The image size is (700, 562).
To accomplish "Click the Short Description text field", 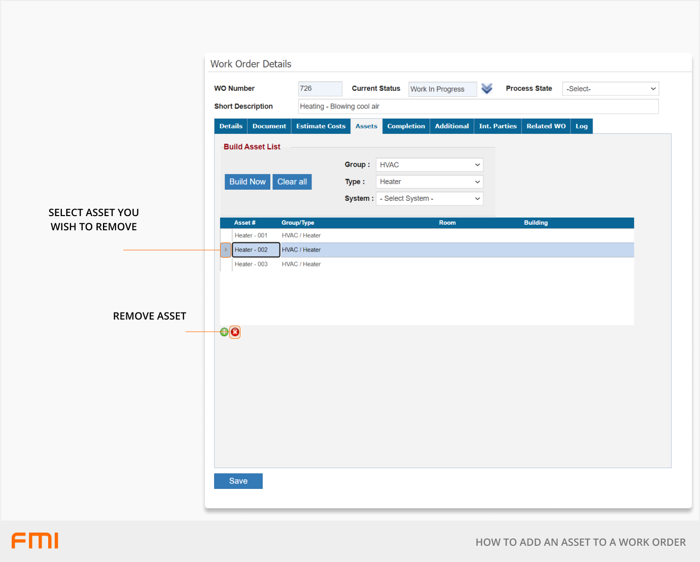I will [478, 107].
